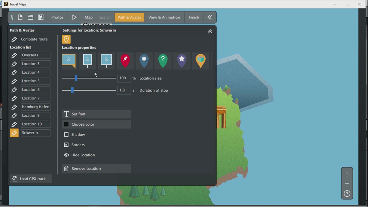Image resolution: width=368 pixels, height=207 pixels.
Task: Select the orange gift box marker
Action: pyautogui.click(x=201, y=61)
